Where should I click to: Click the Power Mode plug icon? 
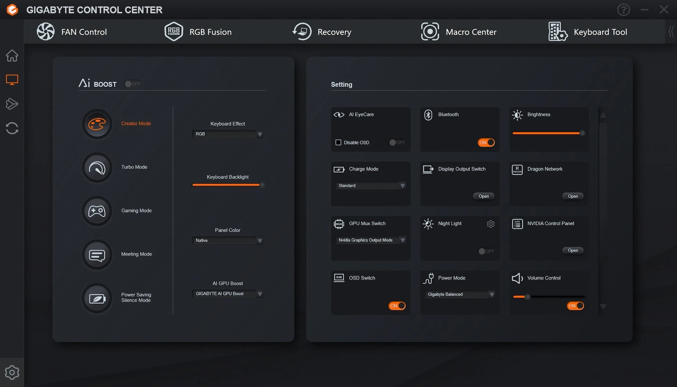coord(428,278)
